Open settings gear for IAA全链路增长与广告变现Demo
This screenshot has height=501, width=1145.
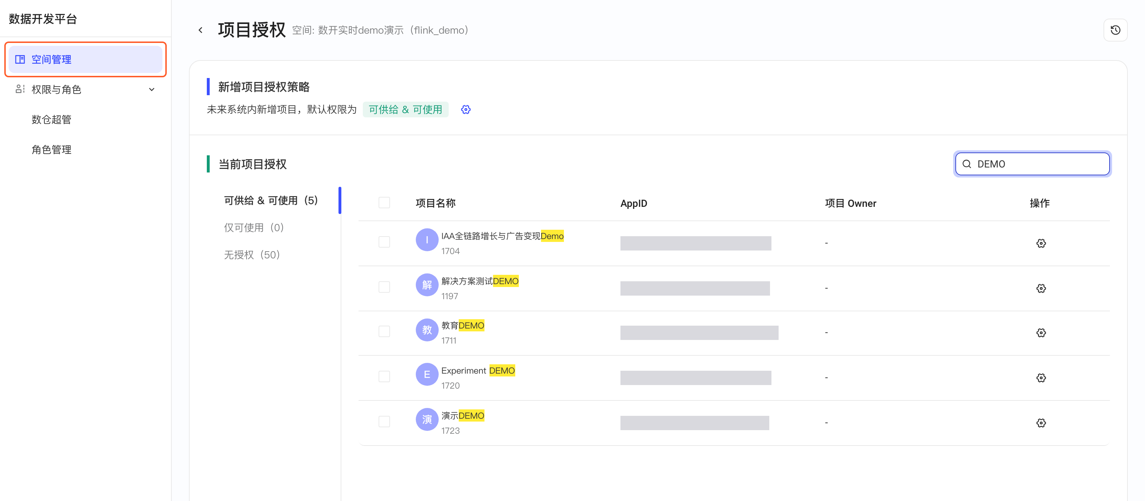coord(1041,243)
